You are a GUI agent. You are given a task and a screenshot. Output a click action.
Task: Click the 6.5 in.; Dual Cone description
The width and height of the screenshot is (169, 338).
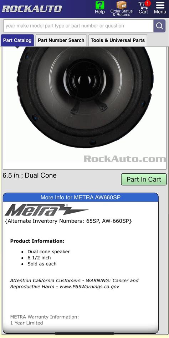pyautogui.click(x=30, y=175)
